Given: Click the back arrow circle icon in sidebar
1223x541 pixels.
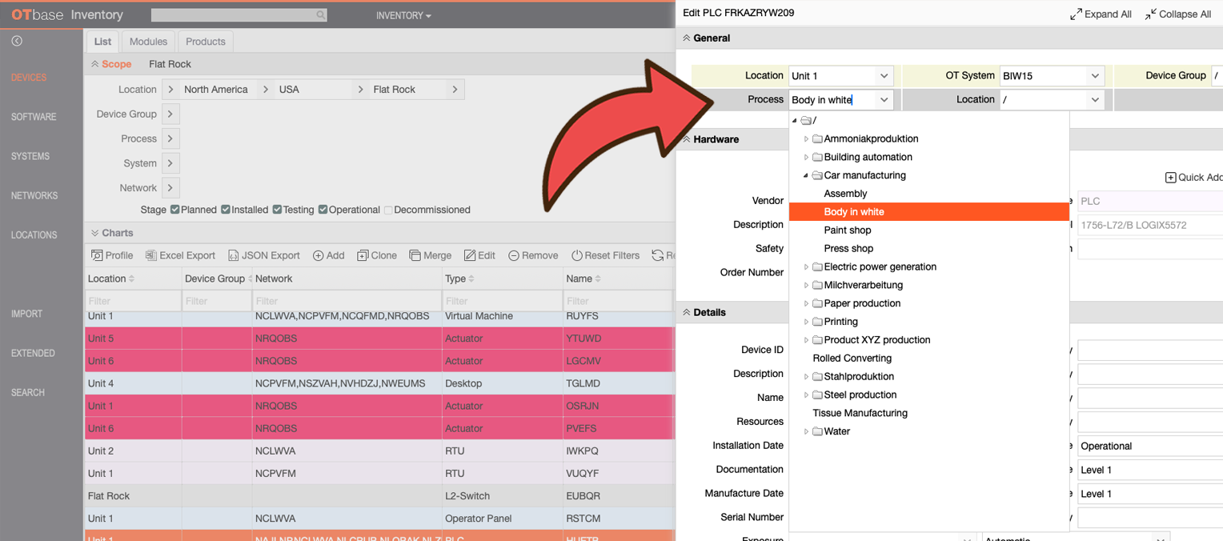Looking at the screenshot, I should (x=17, y=41).
